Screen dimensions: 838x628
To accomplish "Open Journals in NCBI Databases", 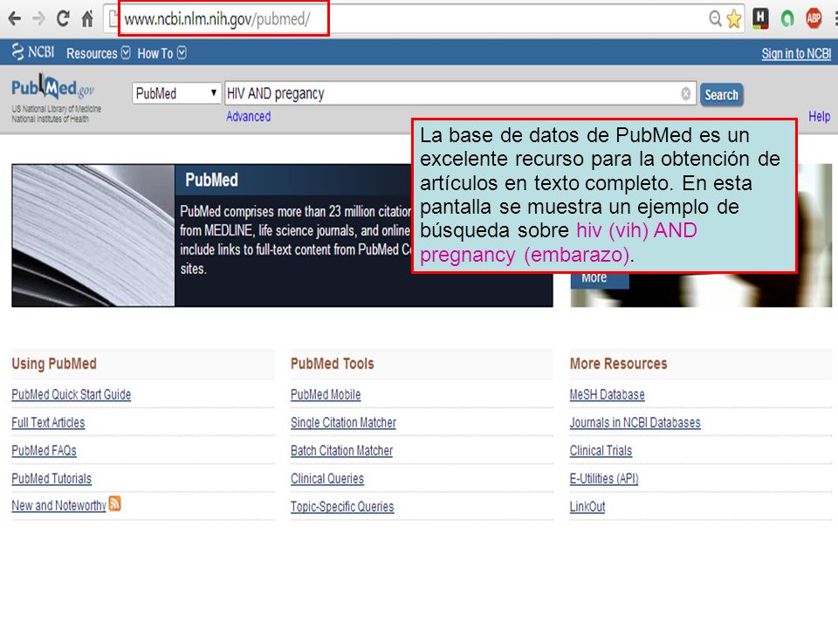I will pos(635,422).
